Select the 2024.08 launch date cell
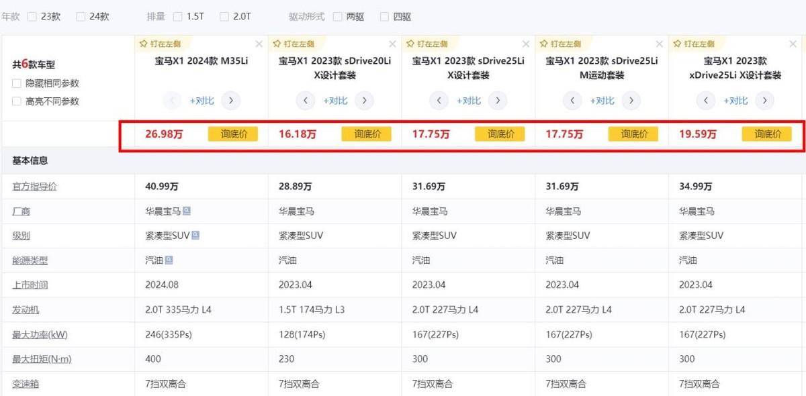 [x=201, y=285]
